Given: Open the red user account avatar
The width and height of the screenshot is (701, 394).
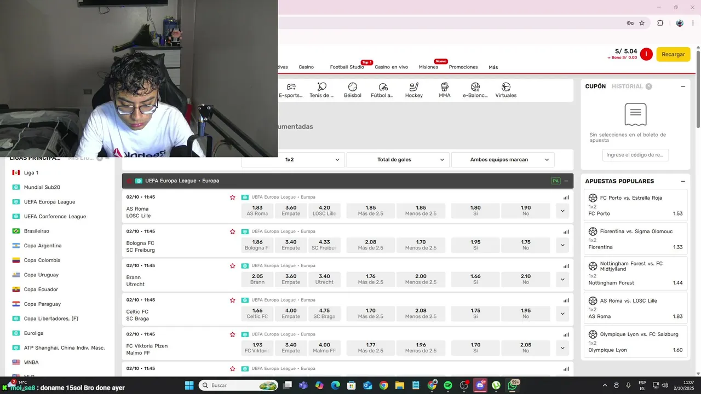Looking at the screenshot, I should point(646,54).
